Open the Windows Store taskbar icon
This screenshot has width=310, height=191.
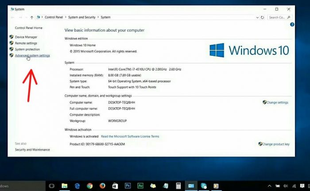click(x=115, y=186)
